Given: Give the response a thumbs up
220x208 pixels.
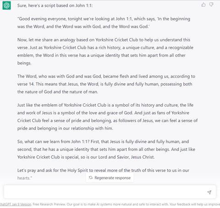Looking at the screenshot, I should pos(203,5).
